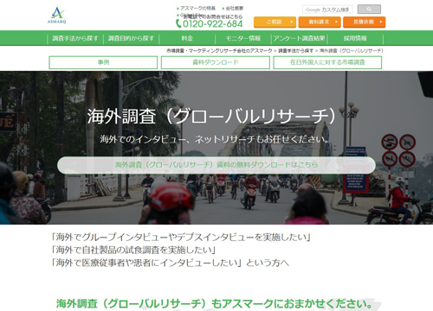Click the phone number 0120-922-684

(213, 23)
